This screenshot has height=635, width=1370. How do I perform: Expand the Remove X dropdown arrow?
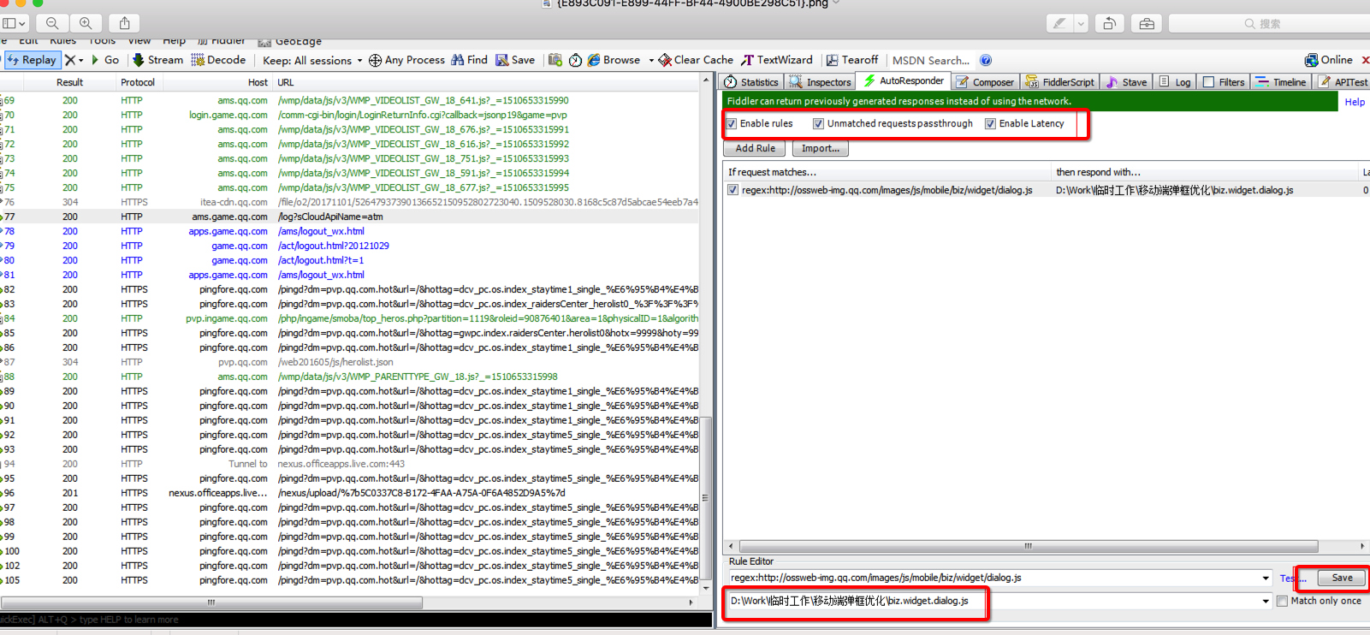tap(81, 61)
